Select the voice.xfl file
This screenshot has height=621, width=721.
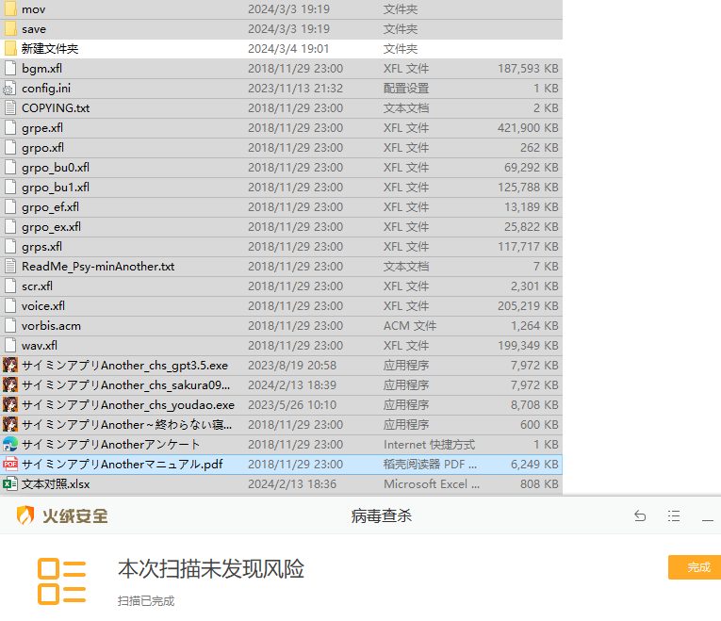(x=43, y=305)
